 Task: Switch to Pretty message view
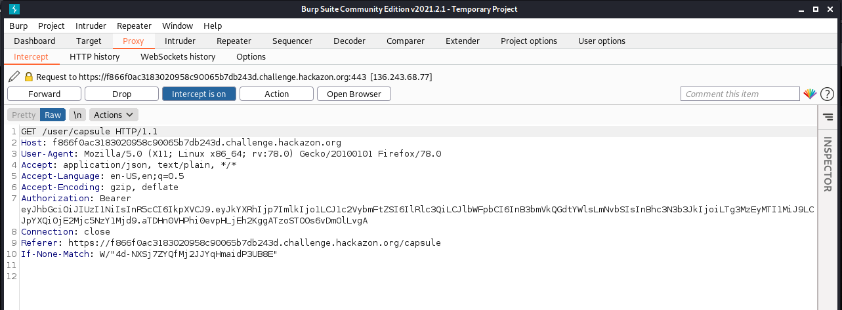tap(24, 115)
